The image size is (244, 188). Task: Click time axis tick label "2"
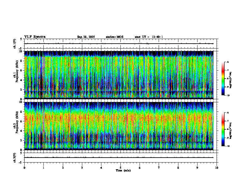[x=63, y=168]
